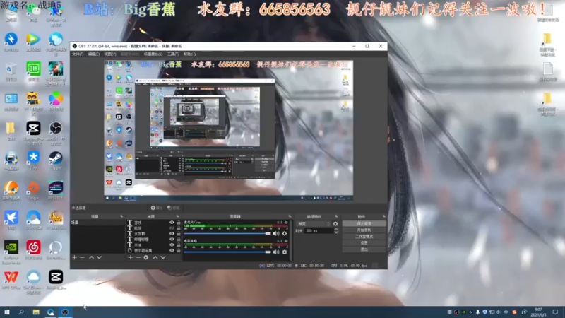Toggle visibility of the 关注 source
Viewport: 565px width, 318px height.
(x=172, y=245)
